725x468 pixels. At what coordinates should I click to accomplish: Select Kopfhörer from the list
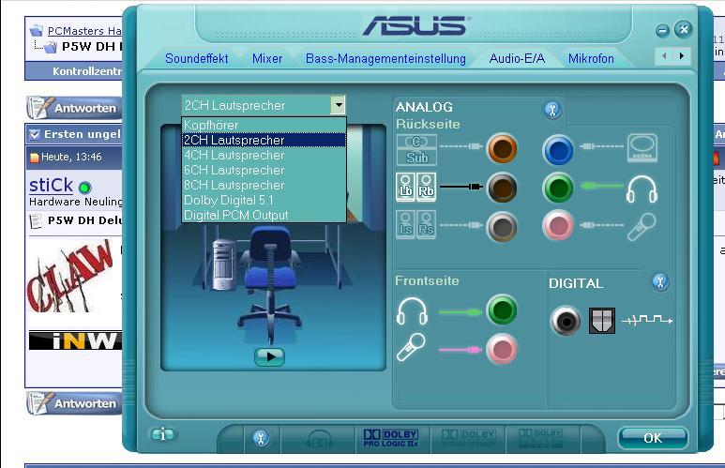pos(264,125)
